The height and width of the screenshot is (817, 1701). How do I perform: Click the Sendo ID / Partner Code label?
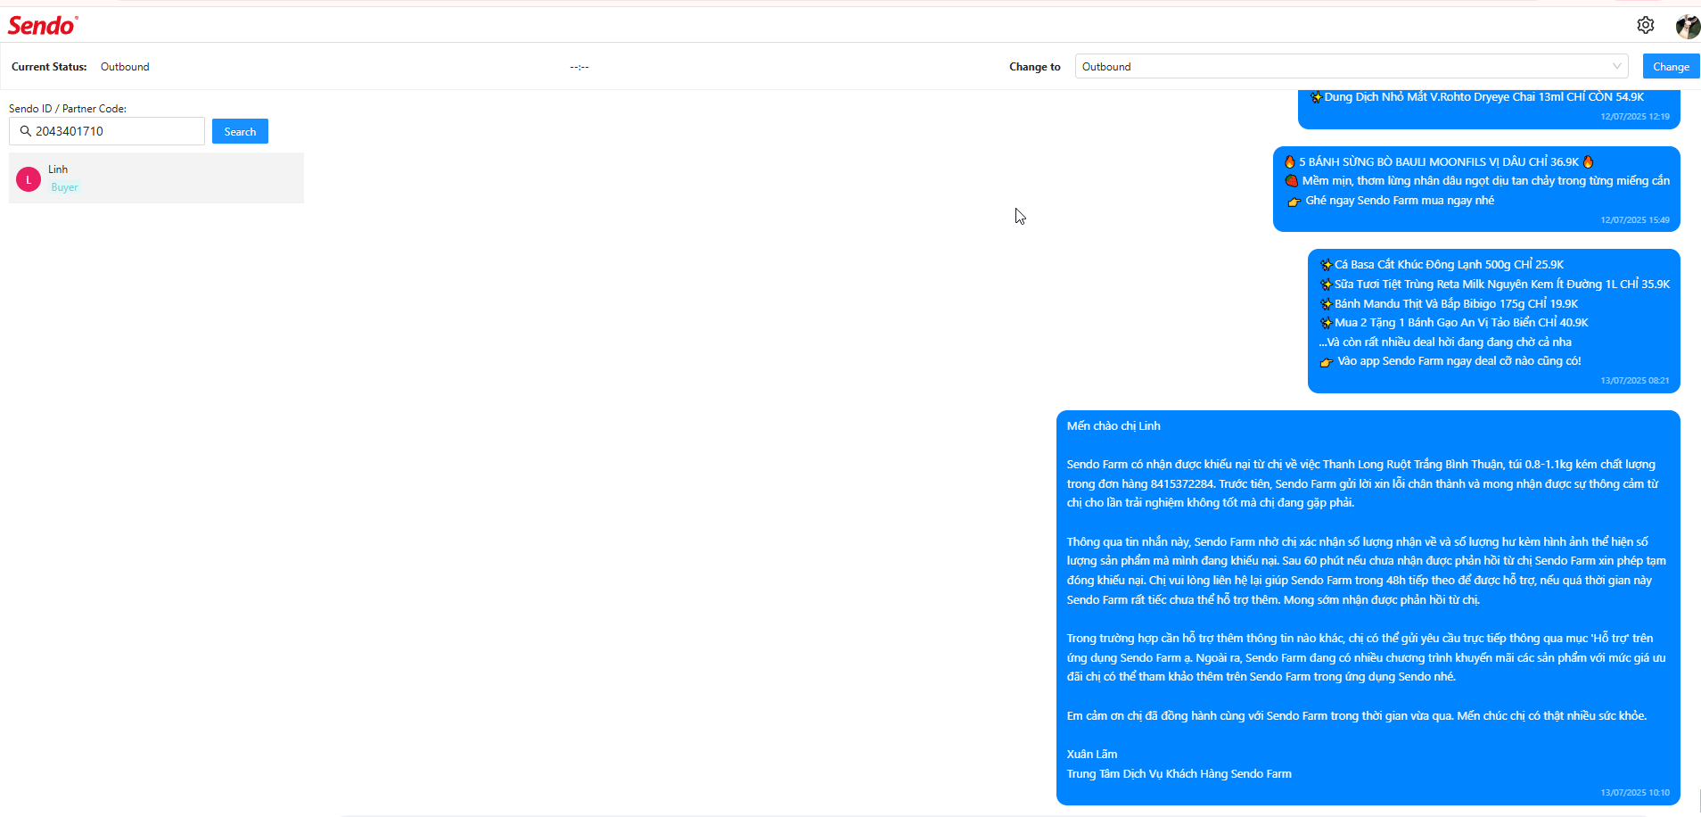click(x=68, y=109)
